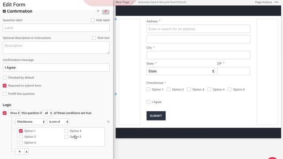The height and width of the screenshot is (159, 283).
Task: Open the condition type arrow beside plus
Action: [27, 151]
